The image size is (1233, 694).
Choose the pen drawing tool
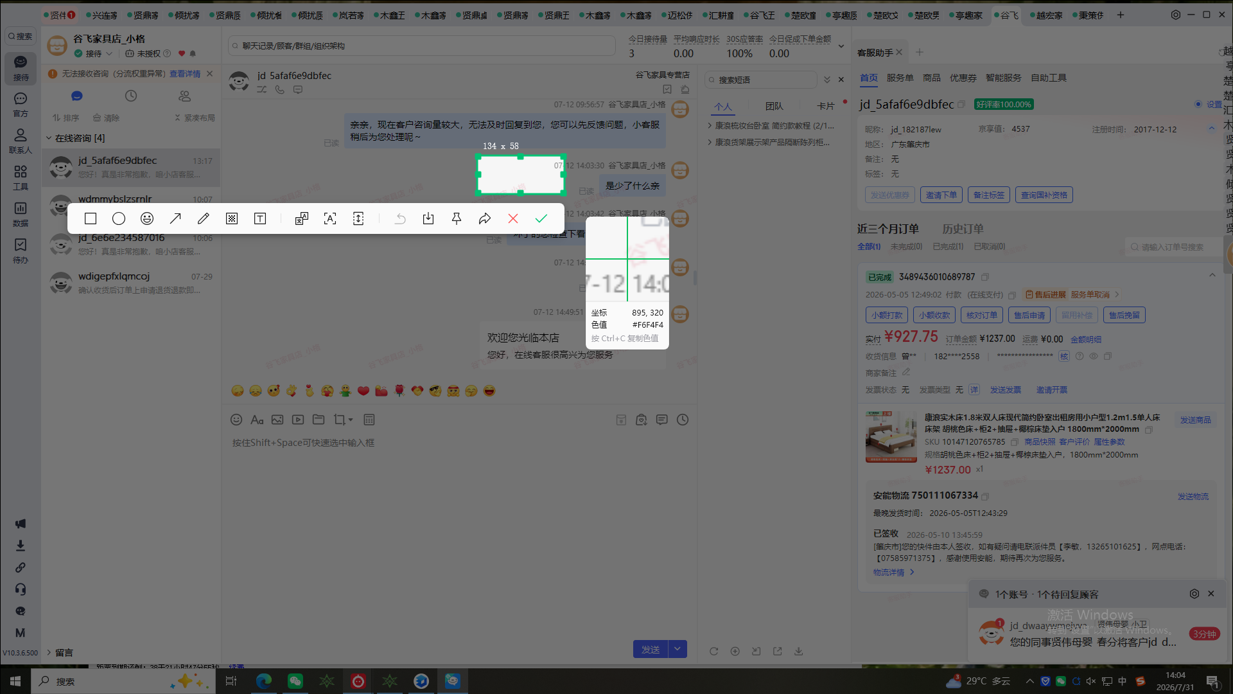tap(204, 219)
